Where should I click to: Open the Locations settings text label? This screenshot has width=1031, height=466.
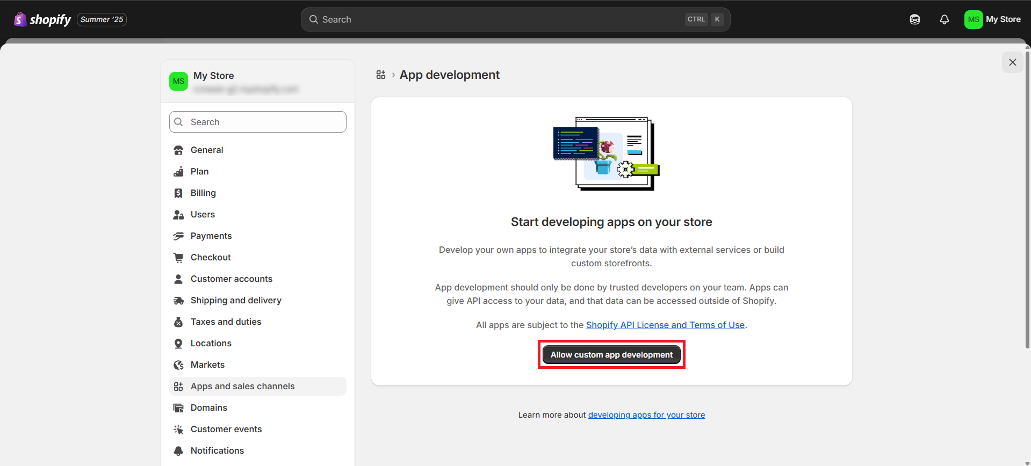pos(211,343)
